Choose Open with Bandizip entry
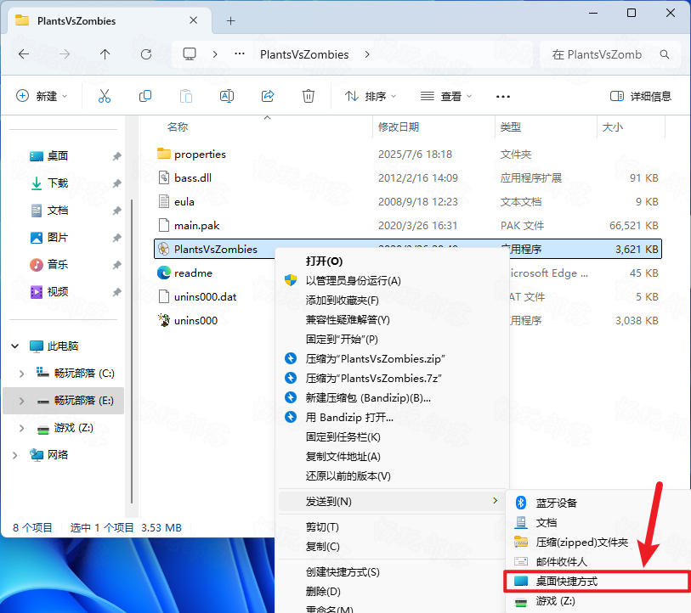 392,418
